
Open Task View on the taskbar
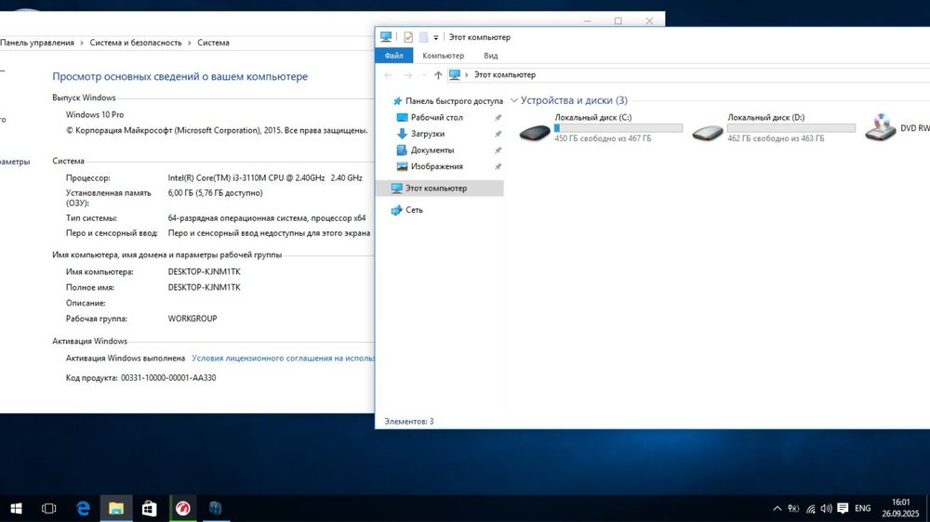48,508
